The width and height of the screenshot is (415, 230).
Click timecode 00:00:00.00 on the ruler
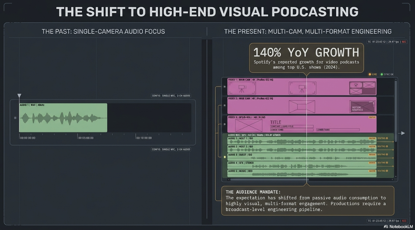click(28, 138)
